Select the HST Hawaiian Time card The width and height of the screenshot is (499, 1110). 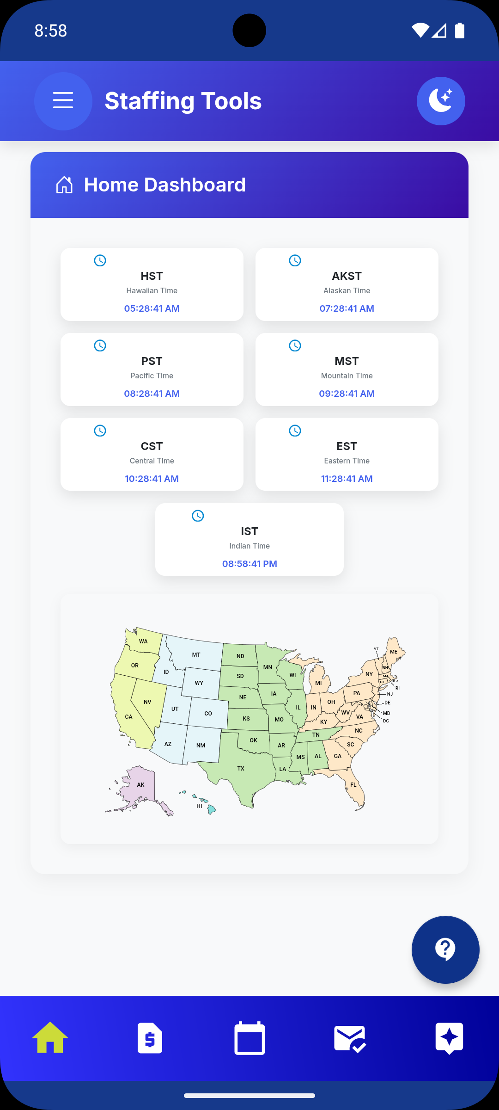[x=152, y=284]
